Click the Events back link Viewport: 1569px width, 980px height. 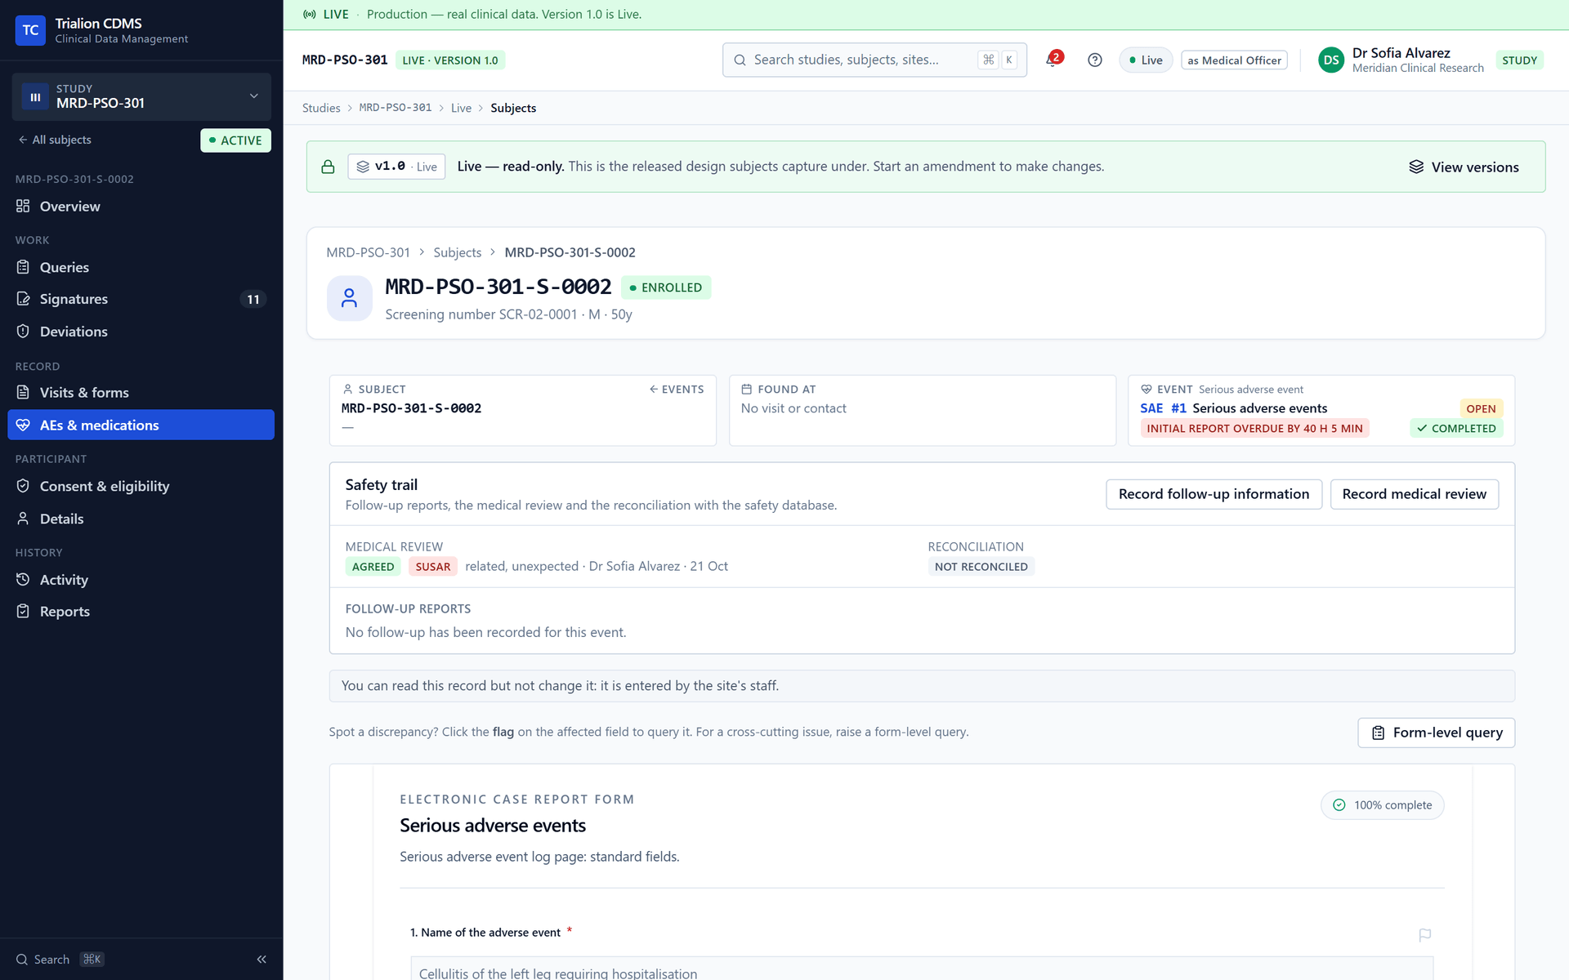677,390
